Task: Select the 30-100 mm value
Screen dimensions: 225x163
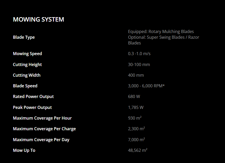Action: pos(139,64)
